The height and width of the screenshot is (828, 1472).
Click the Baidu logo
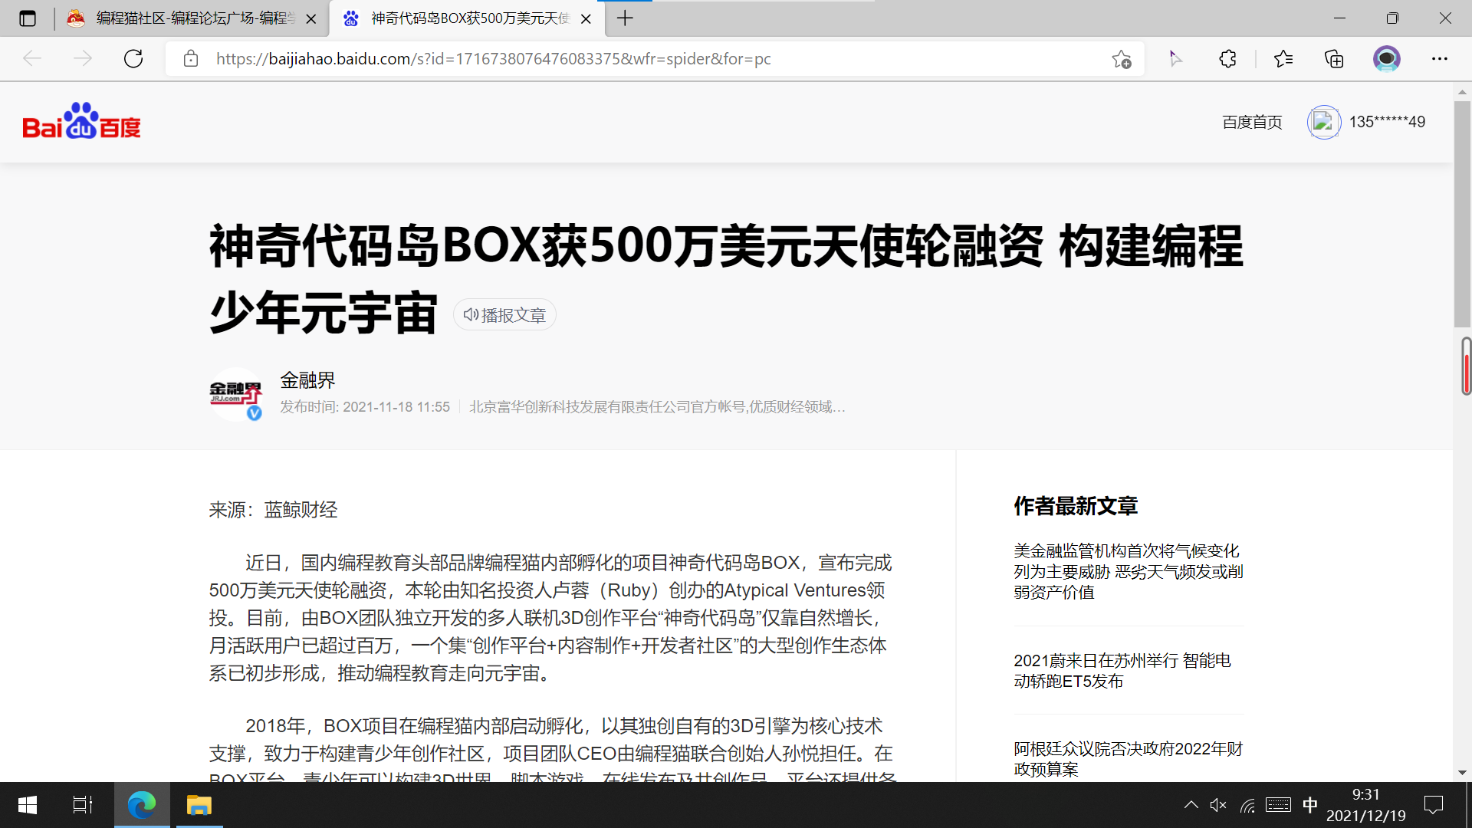point(81,121)
